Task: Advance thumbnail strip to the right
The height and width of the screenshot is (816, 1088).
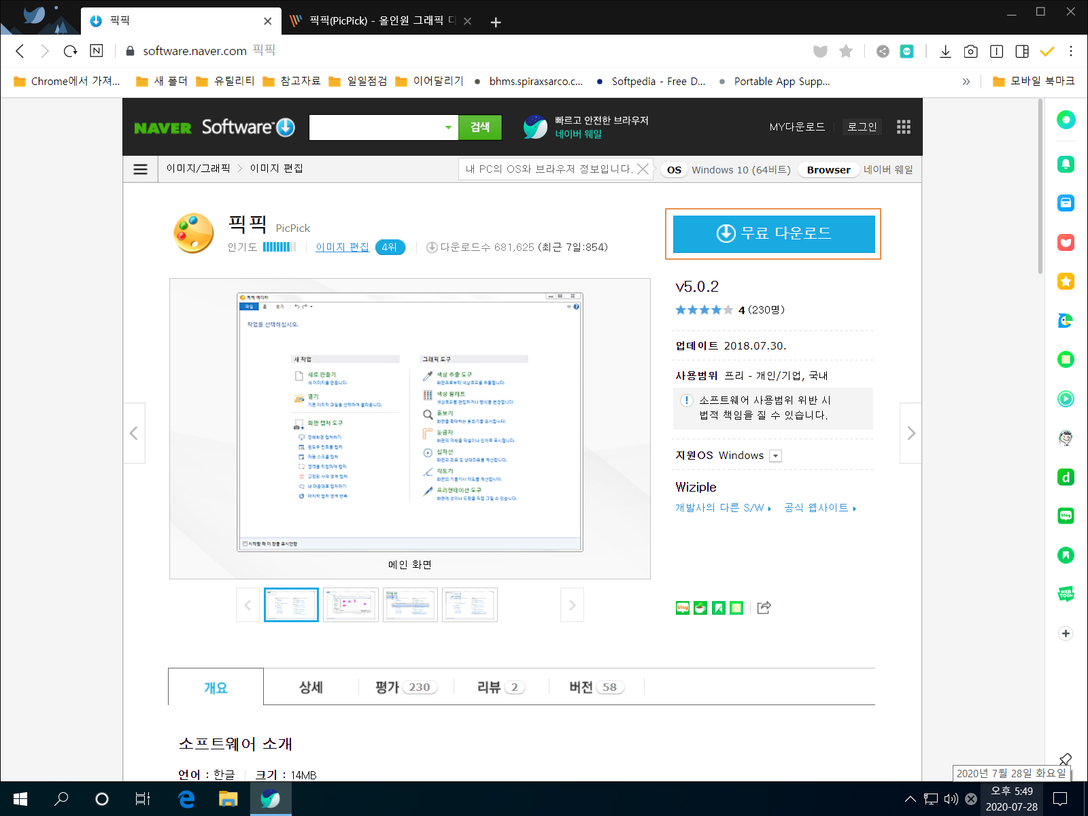Action: (x=572, y=605)
